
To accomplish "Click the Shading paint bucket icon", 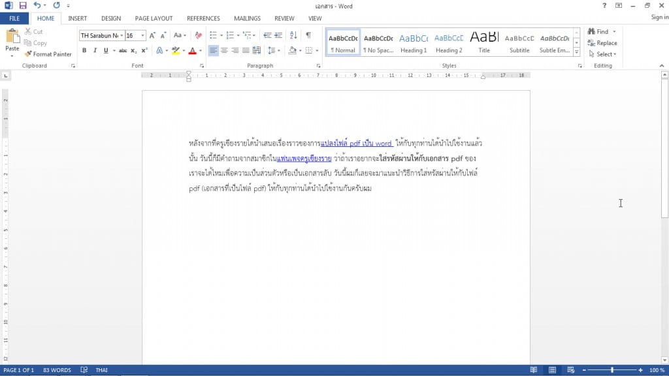I will [292, 50].
